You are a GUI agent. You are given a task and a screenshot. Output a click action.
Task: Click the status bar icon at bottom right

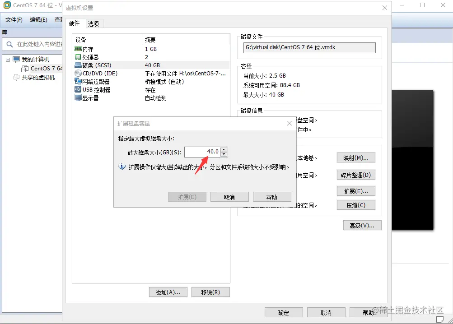(440, 319)
